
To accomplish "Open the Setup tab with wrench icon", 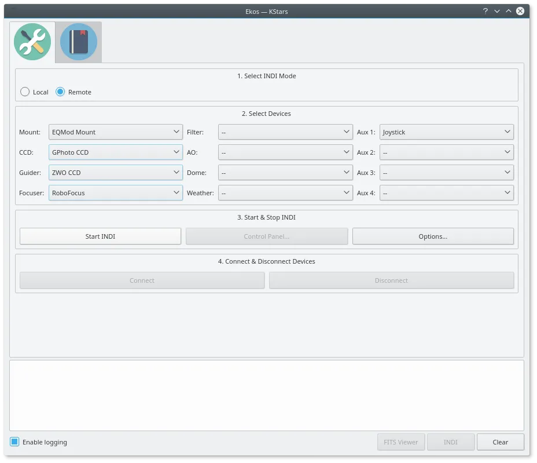I will pos(32,42).
